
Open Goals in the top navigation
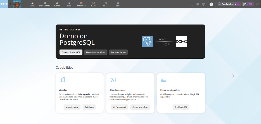pos(106,4)
